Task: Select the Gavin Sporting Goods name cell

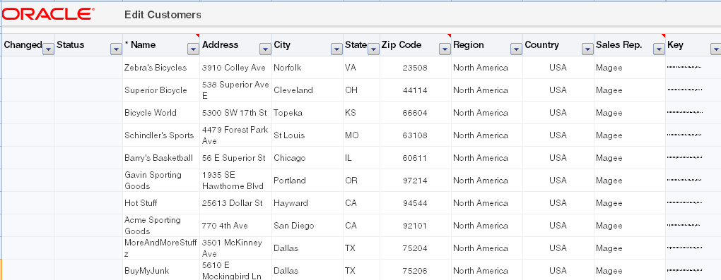Action: [x=161, y=181]
